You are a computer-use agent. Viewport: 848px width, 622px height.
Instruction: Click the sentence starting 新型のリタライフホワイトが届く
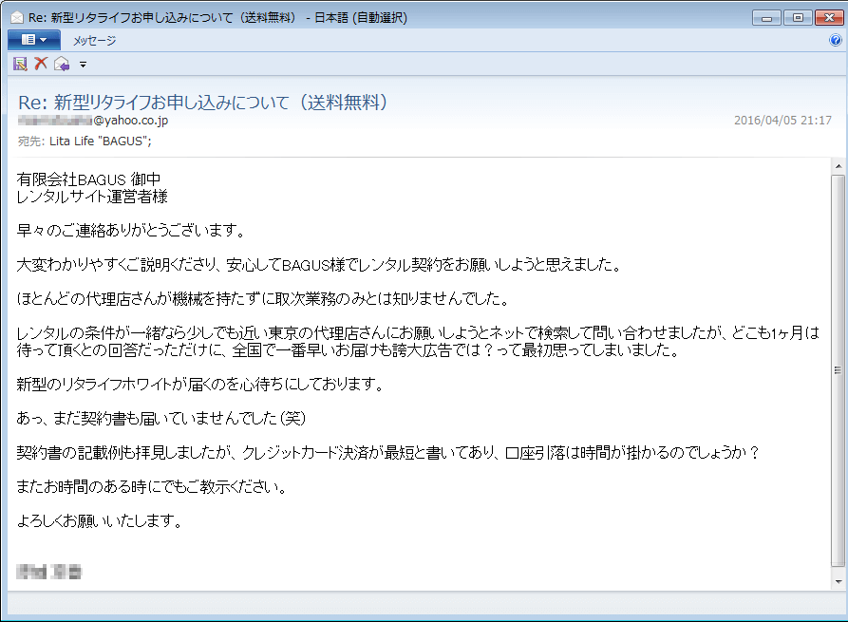[200, 384]
